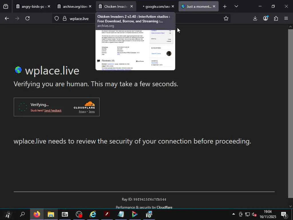Open OBS Studio from the taskbar
Viewport: 293px width, 220px height.
click(79, 214)
